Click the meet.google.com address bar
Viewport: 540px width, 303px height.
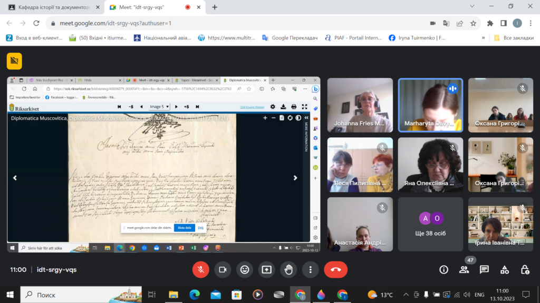coord(237,23)
